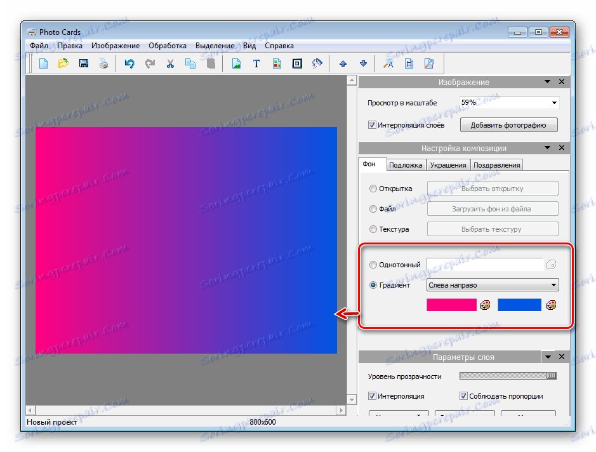
Task: Select the Однотонный radio button
Action: [x=373, y=265]
